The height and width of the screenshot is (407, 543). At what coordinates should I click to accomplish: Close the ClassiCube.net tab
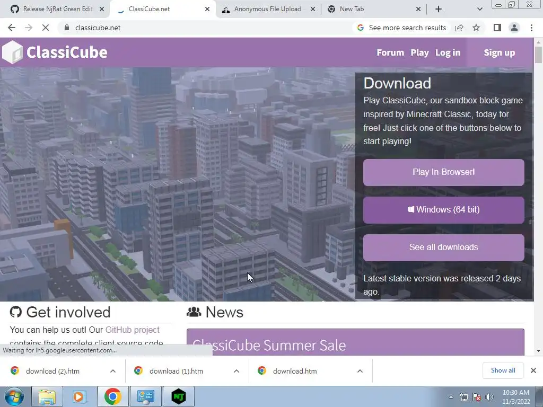pos(207,9)
